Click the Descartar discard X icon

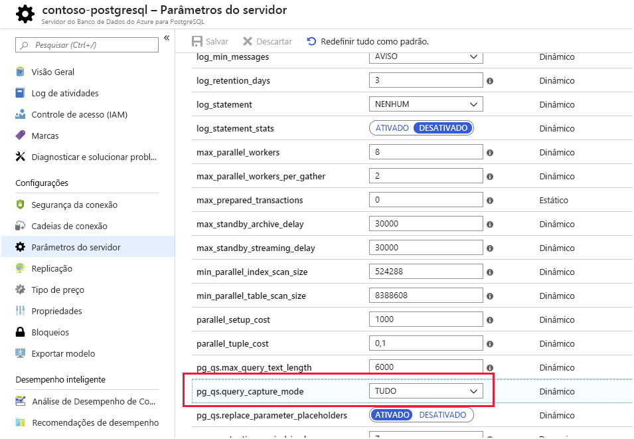coord(248,41)
